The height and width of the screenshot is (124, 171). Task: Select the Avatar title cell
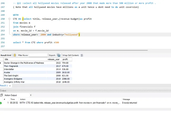pos(25,72)
